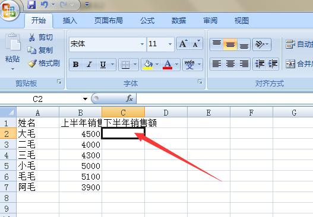Toggle Bold formatting
Viewport: 313px width, 217px height.
click(x=76, y=65)
